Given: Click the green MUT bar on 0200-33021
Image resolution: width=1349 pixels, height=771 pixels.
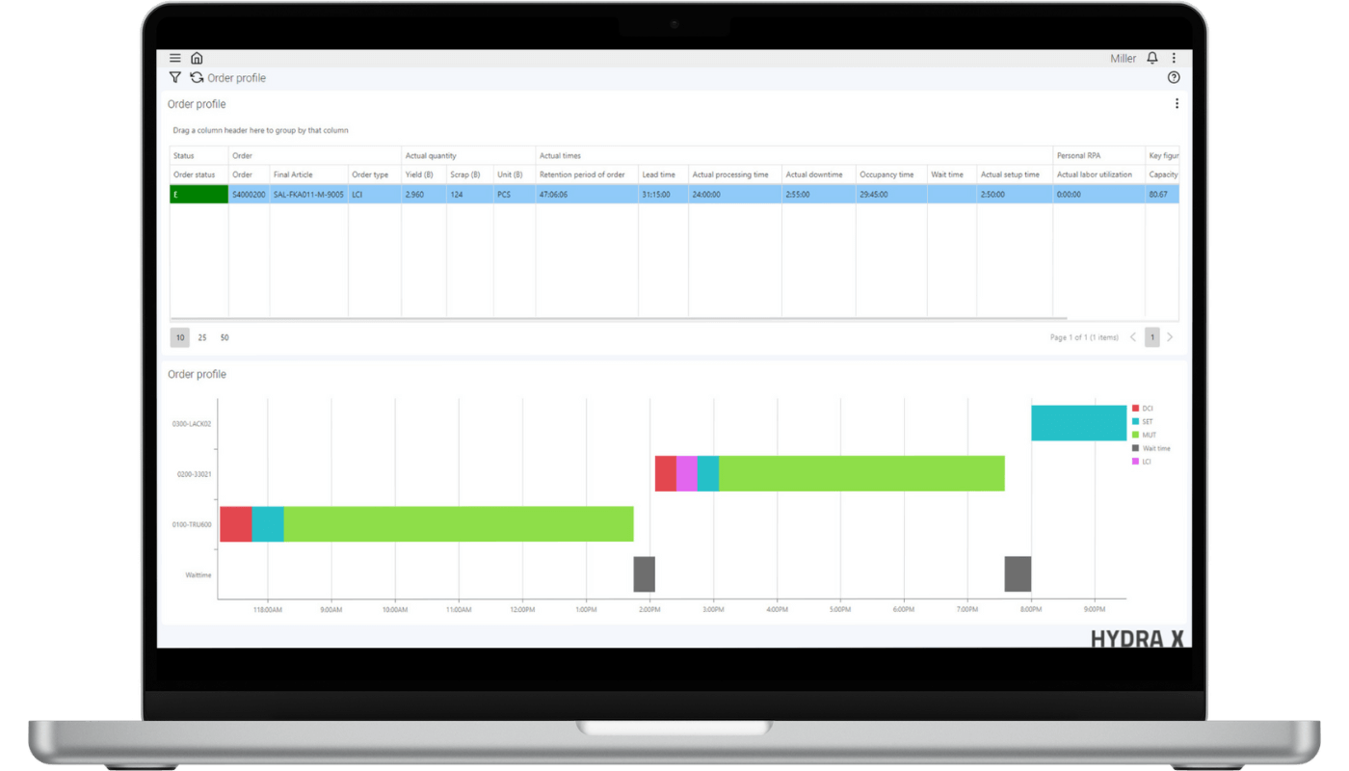Looking at the screenshot, I should tap(861, 473).
